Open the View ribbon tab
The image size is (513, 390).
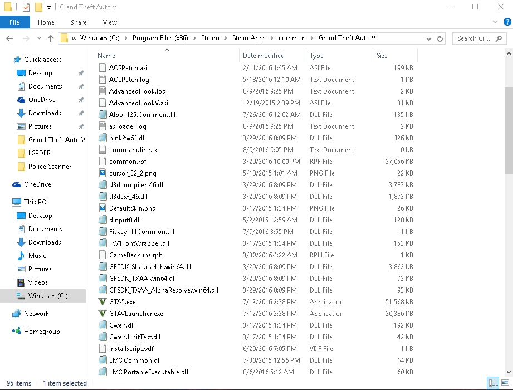pos(110,22)
